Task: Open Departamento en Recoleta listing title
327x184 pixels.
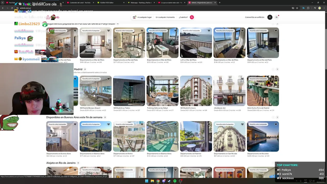Action: pos(258,154)
